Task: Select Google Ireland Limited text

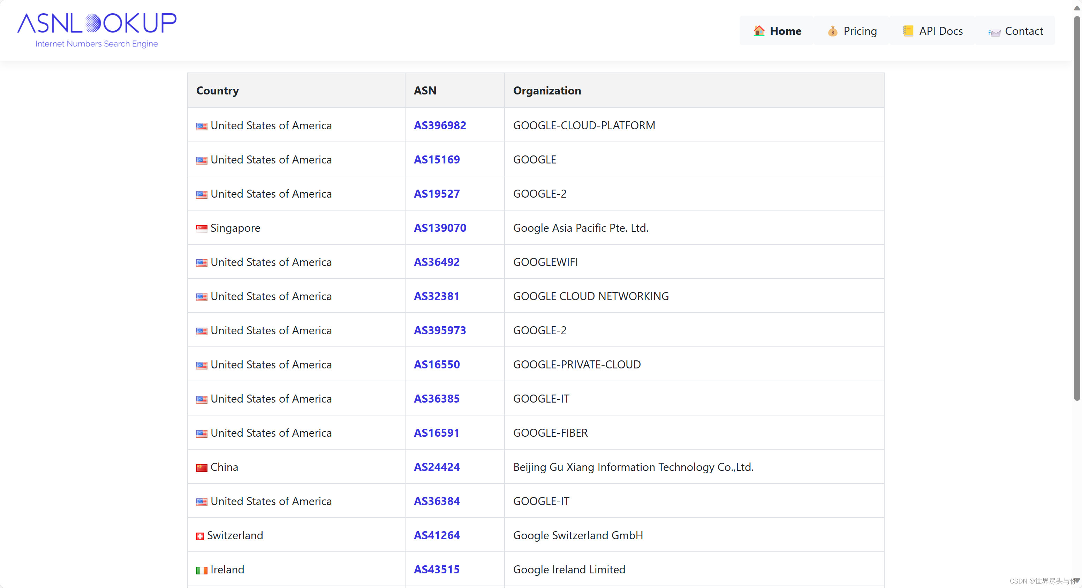Action: 569,570
